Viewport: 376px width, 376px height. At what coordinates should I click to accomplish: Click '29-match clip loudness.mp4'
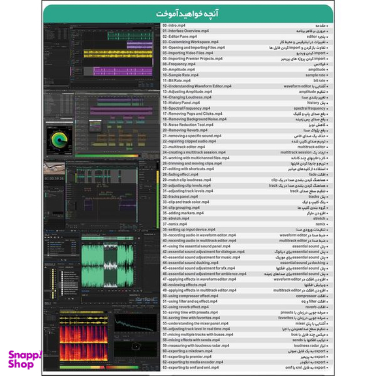click(x=187, y=180)
